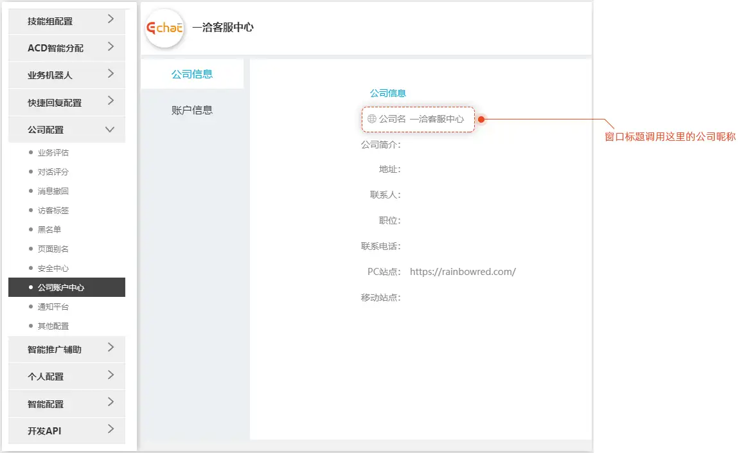Screen dimensions: 755x453
Task: Open the 访客标签 submenu item
Action: [53, 210]
